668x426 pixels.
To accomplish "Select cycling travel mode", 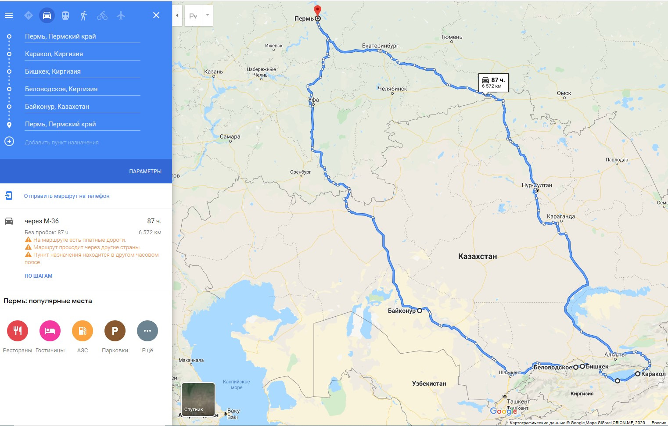I will point(102,15).
